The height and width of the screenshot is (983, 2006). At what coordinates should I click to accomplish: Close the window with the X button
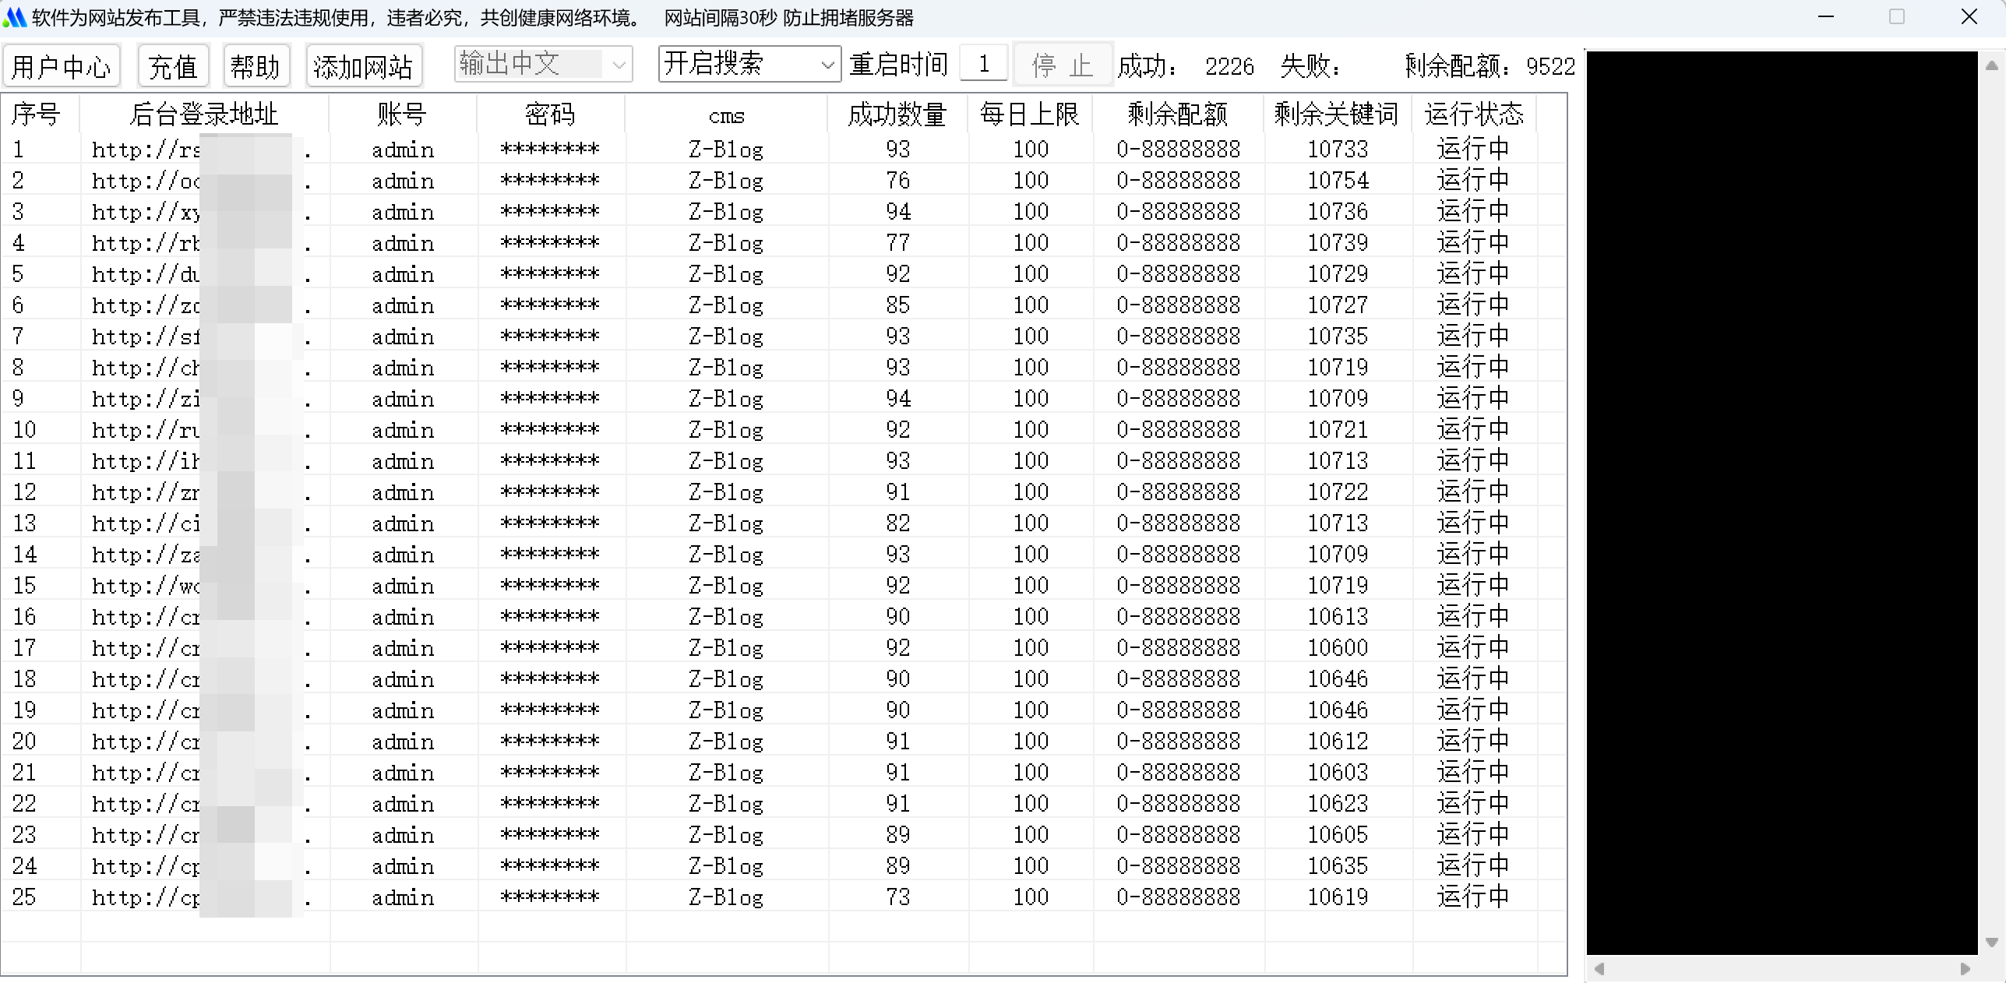[x=1969, y=17]
